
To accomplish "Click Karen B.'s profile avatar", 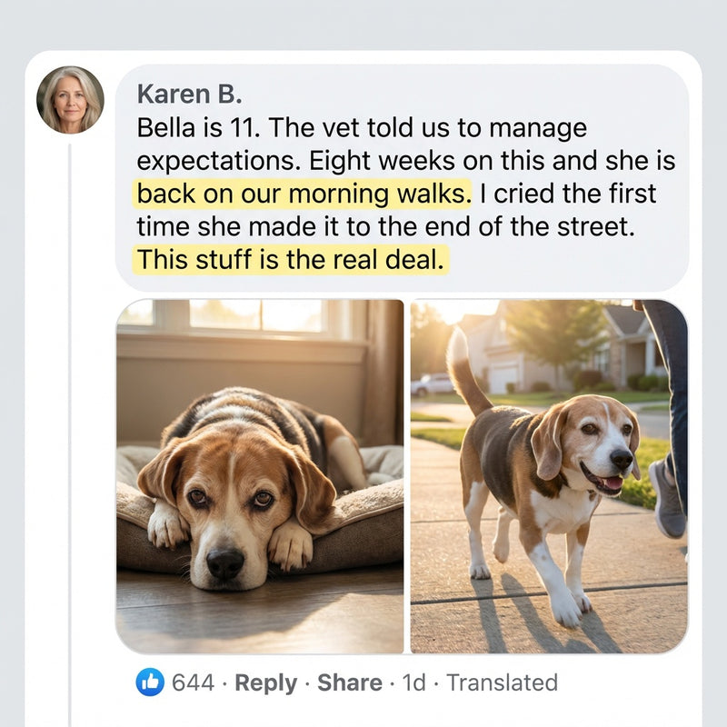I will click(x=70, y=99).
